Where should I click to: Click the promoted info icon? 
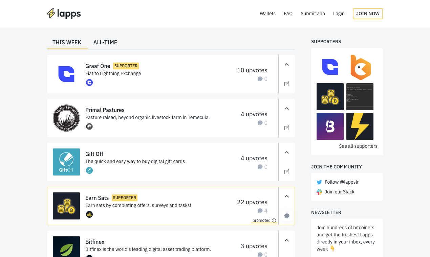[x=274, y=220]
